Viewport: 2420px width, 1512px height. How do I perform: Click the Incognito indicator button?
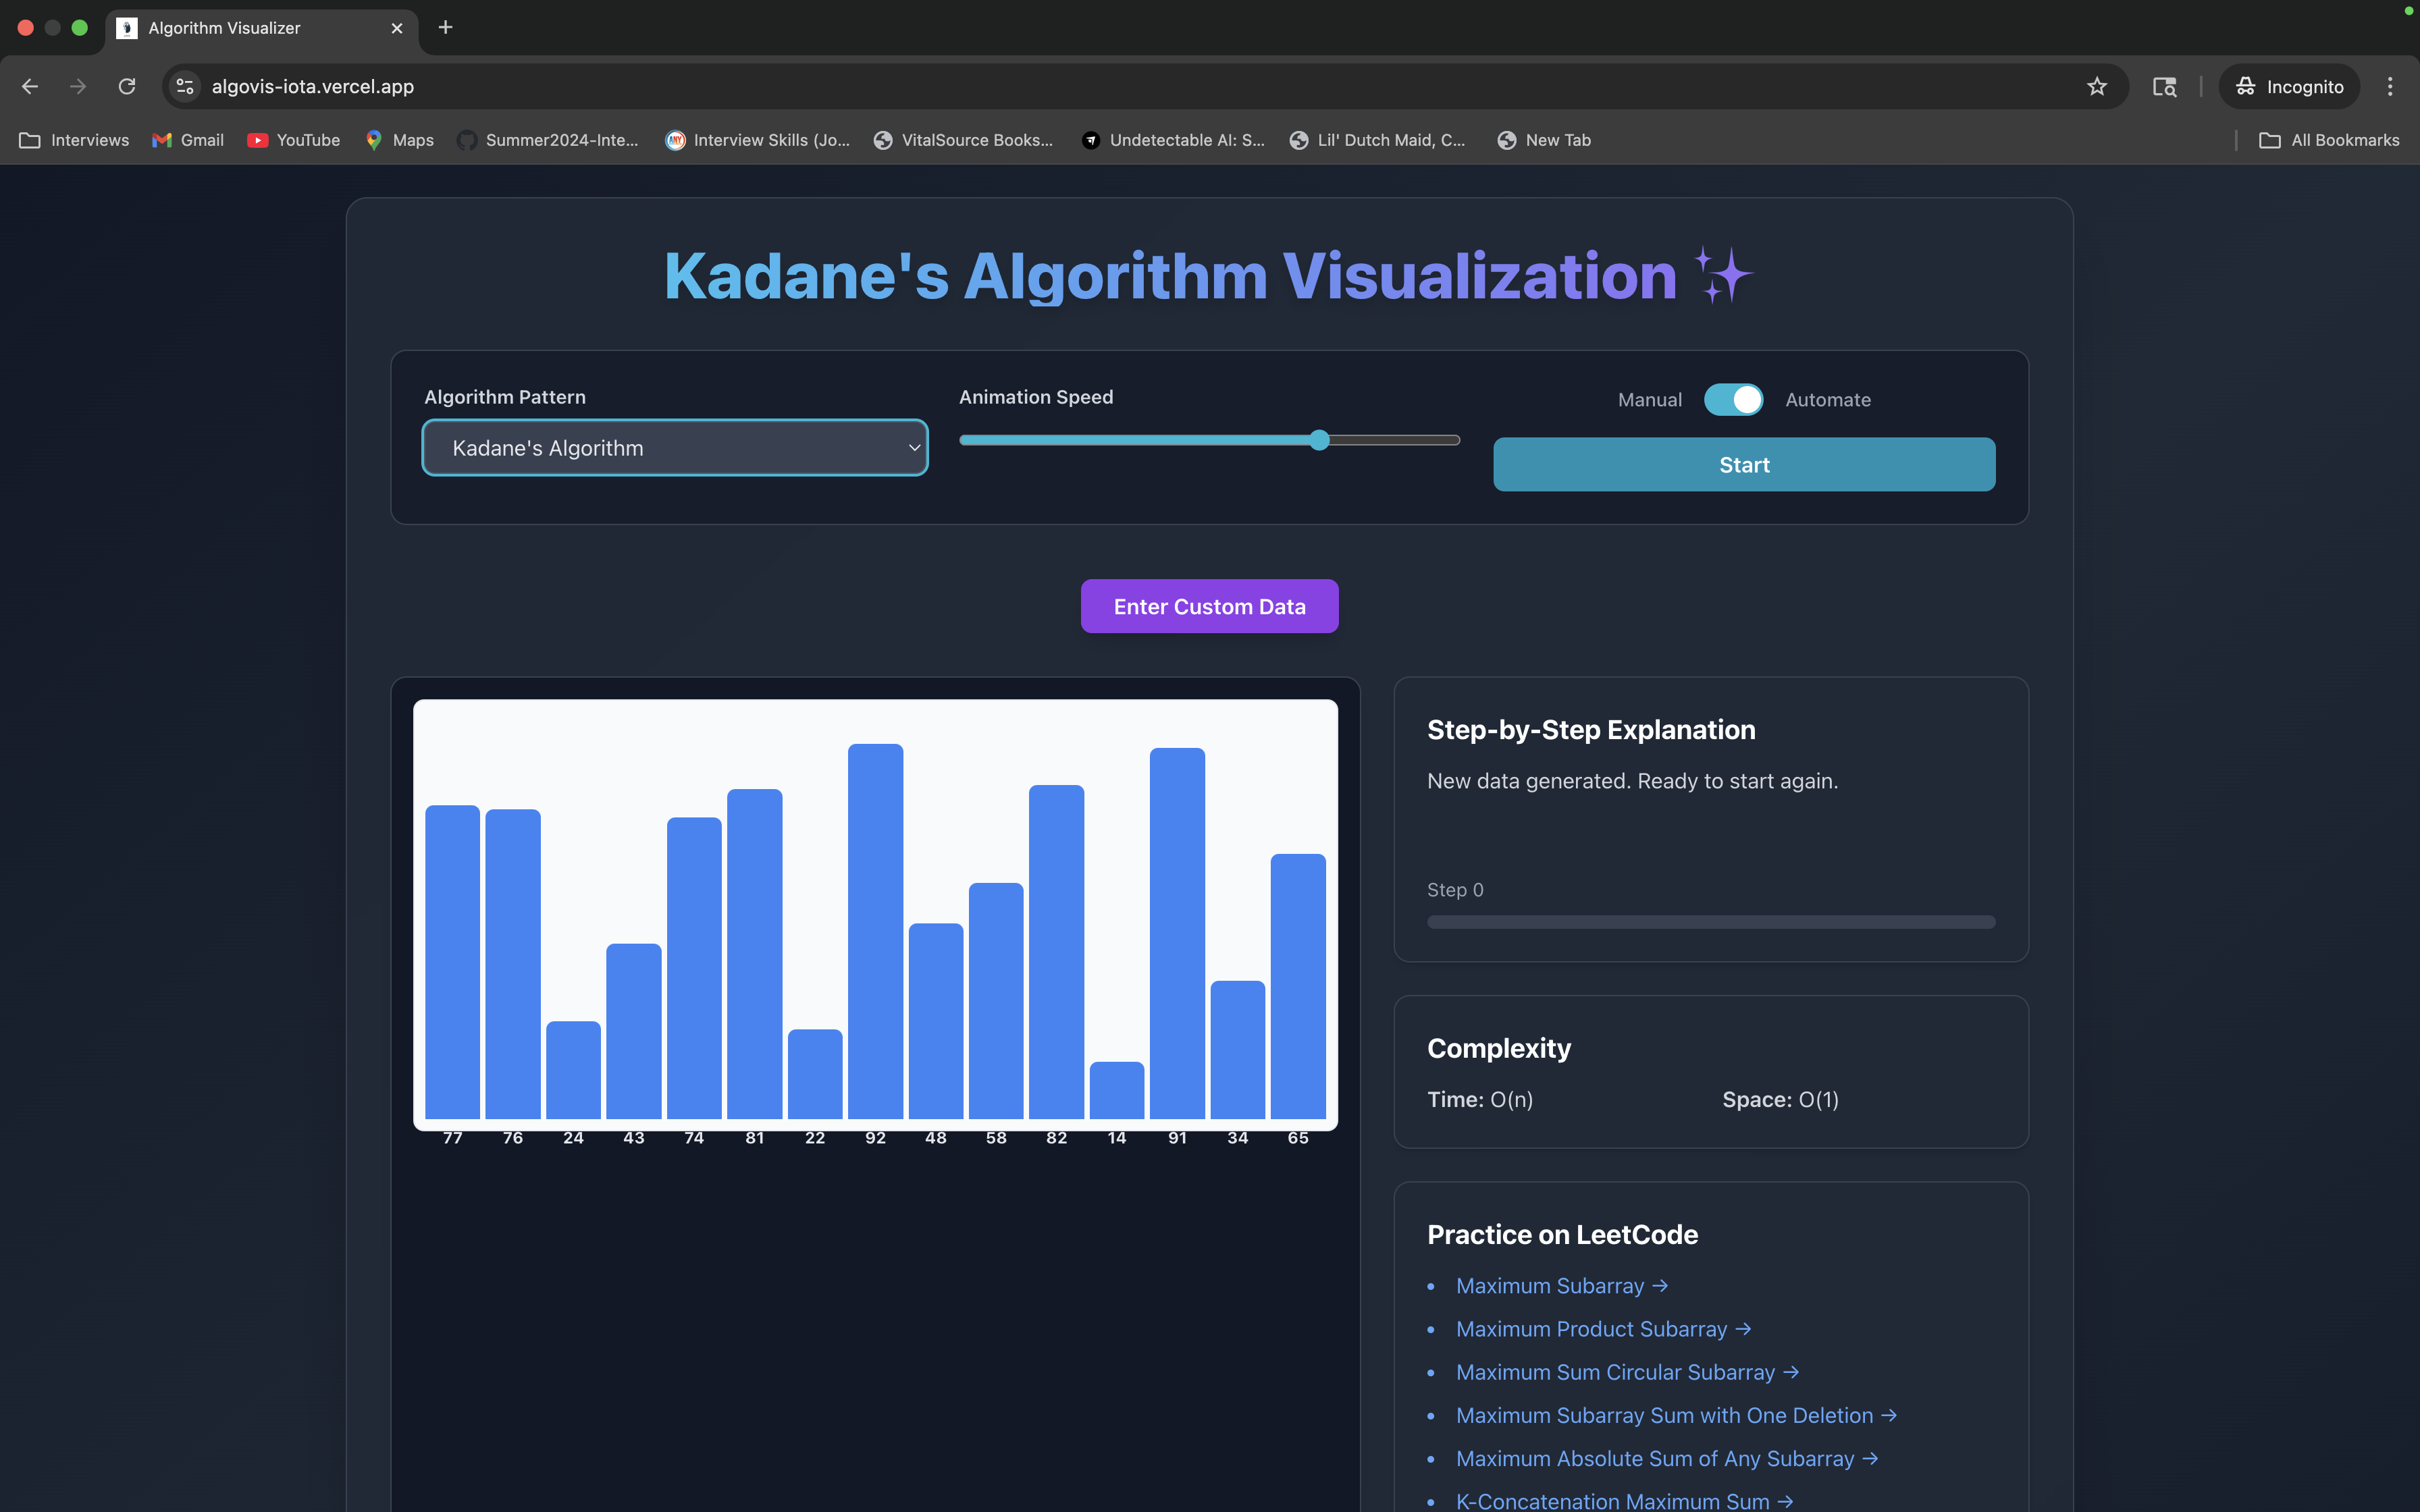click(2290, 87)
